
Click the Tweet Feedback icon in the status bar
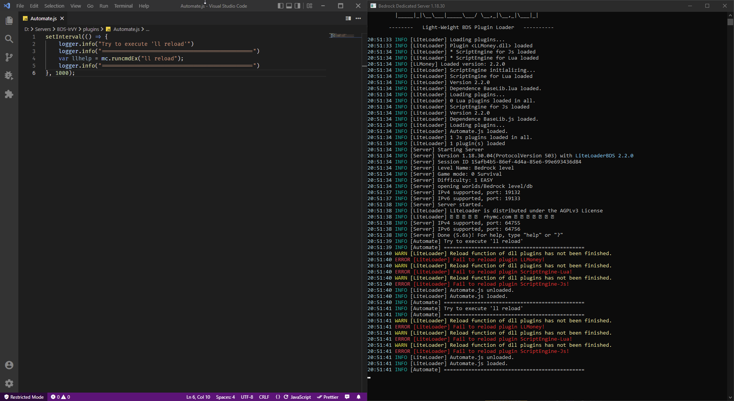[x=347, y=397]
